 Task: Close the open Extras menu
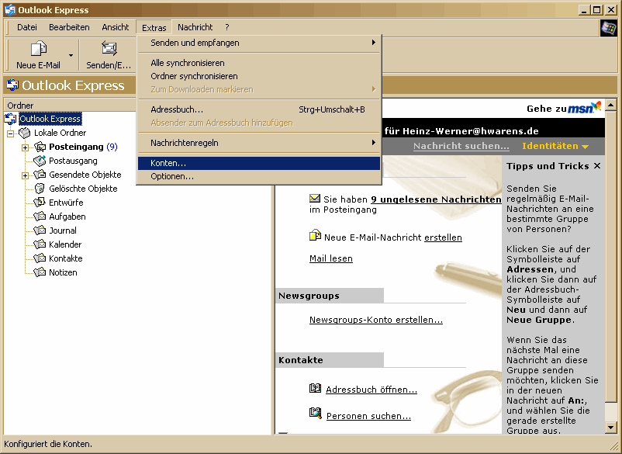tap(154, 27)
